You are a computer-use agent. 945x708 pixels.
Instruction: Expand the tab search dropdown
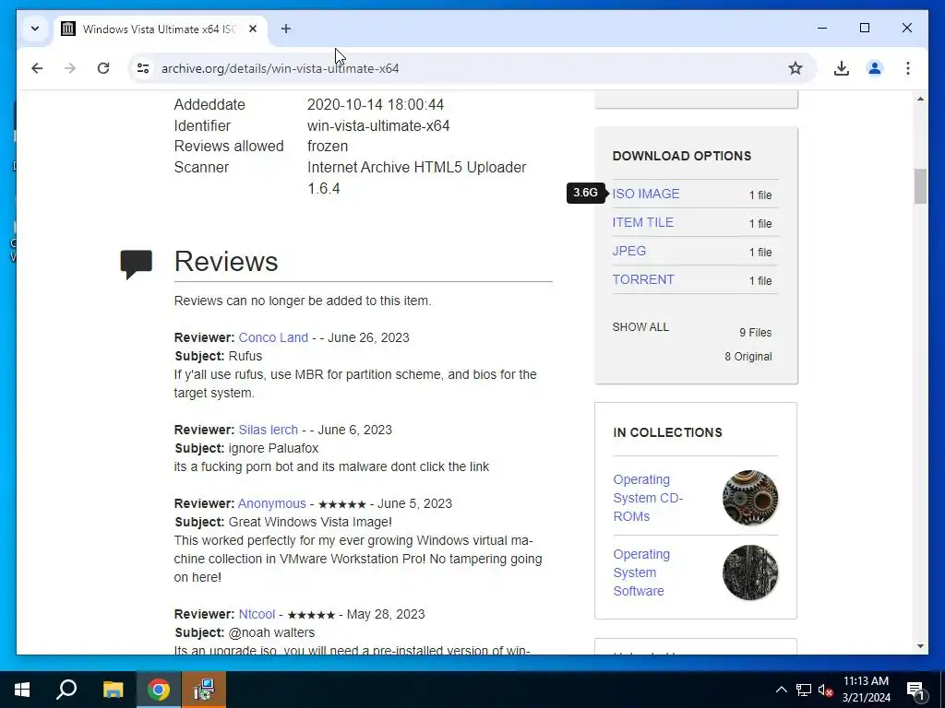35,29
